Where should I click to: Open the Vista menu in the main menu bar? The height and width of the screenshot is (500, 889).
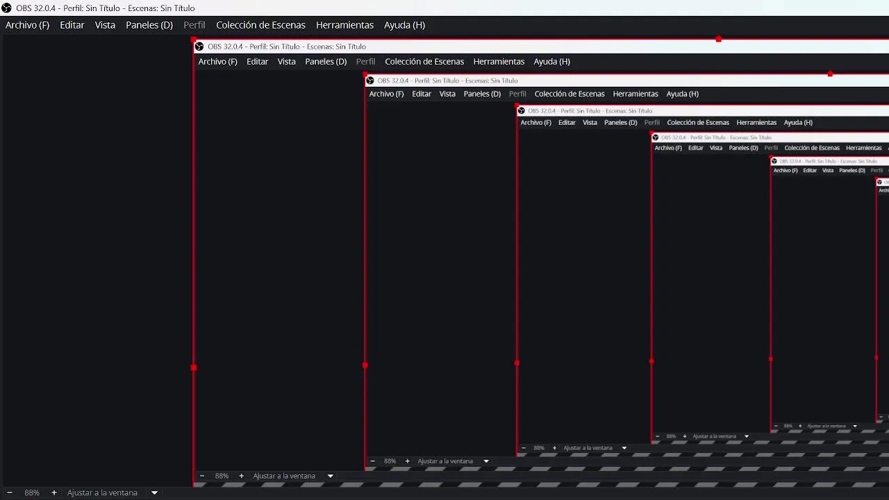105,25
